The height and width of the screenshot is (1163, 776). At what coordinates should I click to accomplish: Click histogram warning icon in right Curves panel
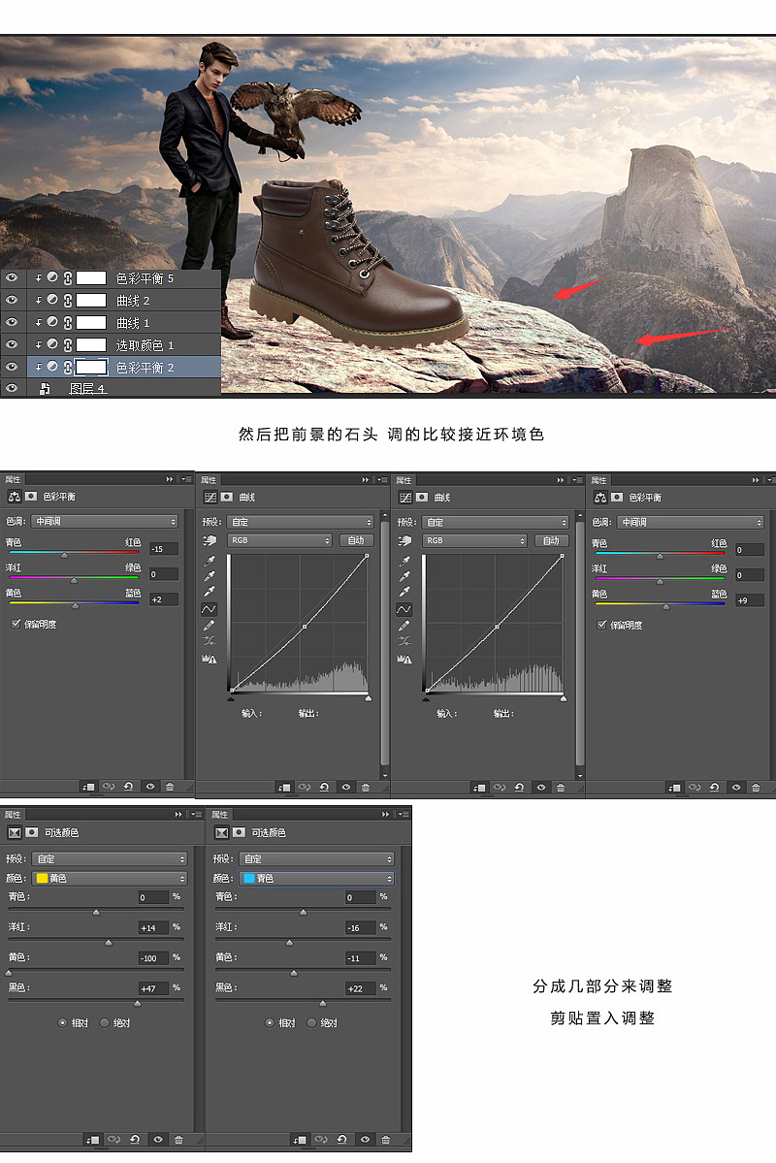(404, 659)
